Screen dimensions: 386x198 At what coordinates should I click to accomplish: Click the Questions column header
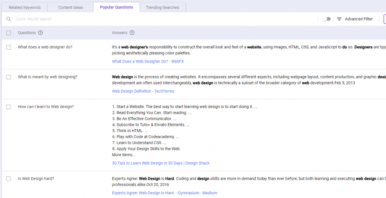(x=27, y=33)
